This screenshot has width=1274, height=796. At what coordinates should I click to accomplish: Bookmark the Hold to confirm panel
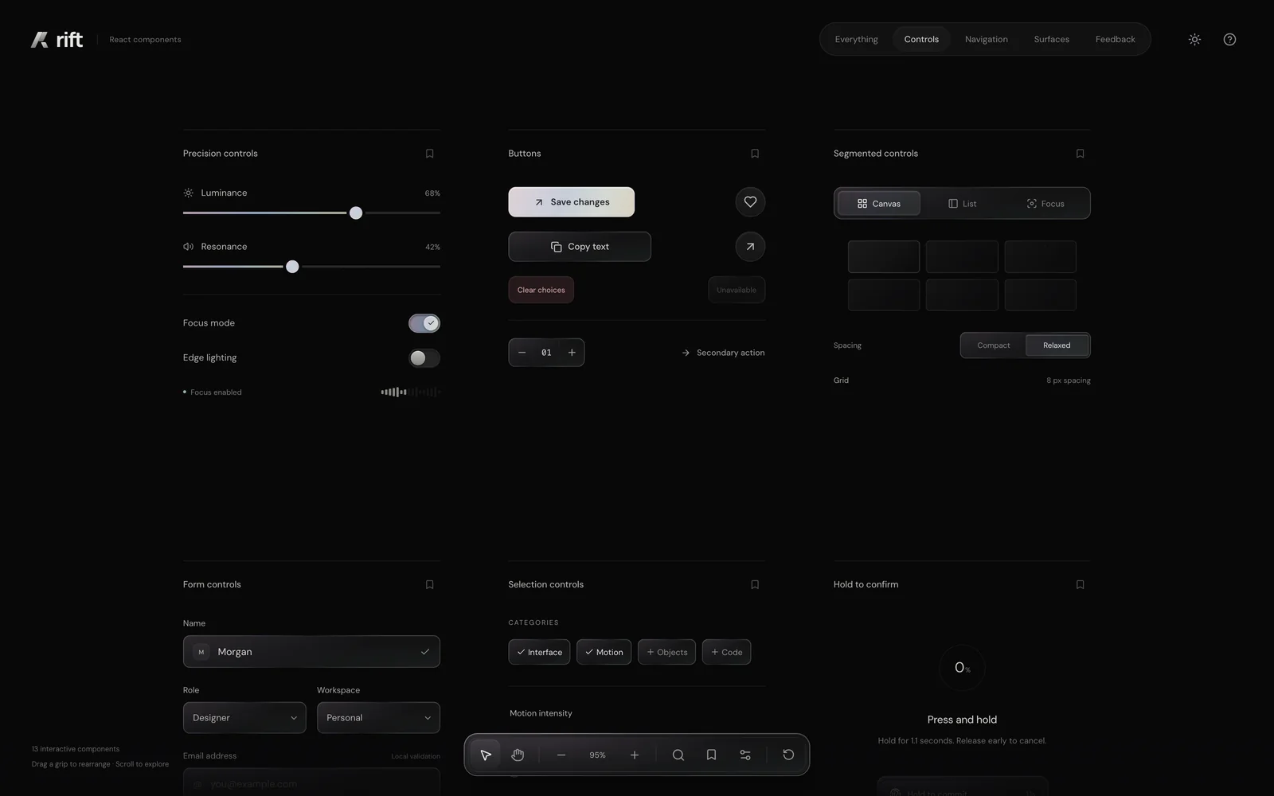[1080, 584]
